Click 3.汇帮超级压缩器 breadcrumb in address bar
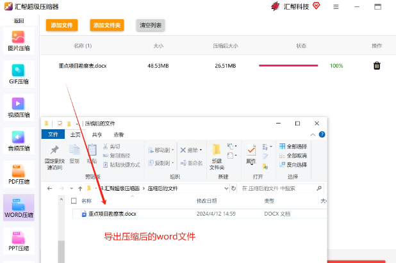The image size is (396, 263). pos(120,188)
